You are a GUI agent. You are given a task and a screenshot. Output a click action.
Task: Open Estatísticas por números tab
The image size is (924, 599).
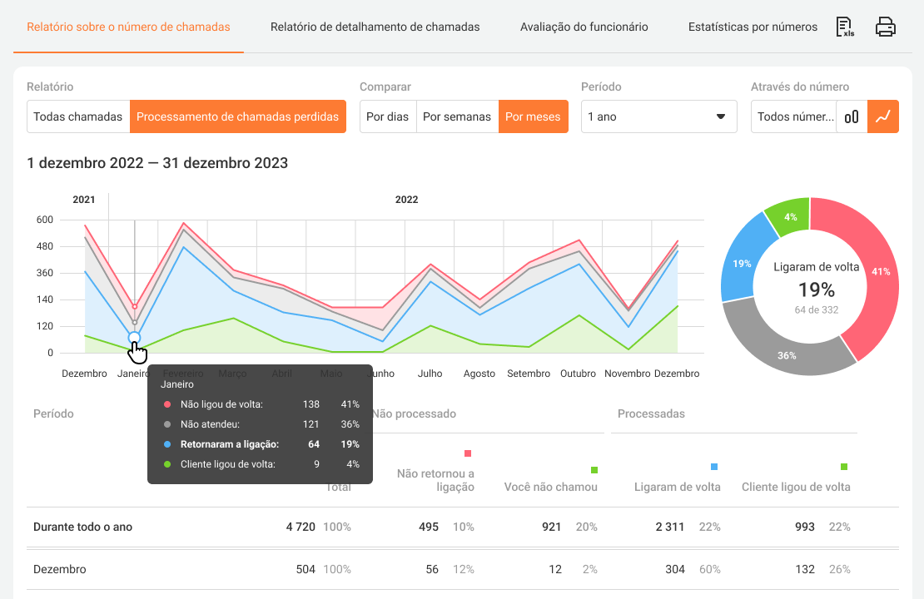point(753,27)
